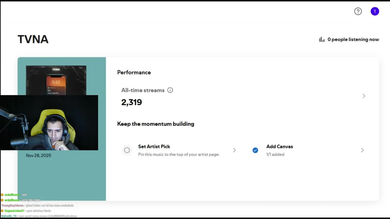The image size is (390, 219).
Task: Open the All-time streams label
Action: pyautogui.click(x=143, y=90)
